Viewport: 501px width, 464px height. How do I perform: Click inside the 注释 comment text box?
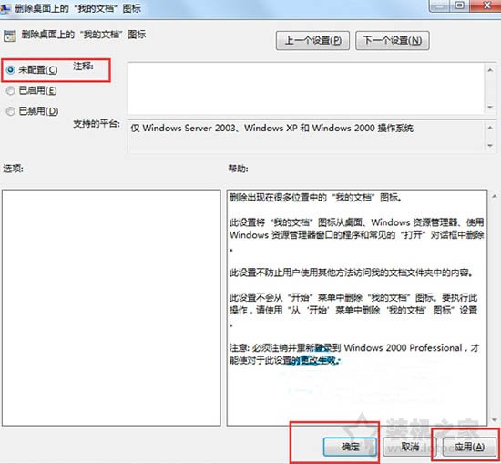click(x=306, y=88)
